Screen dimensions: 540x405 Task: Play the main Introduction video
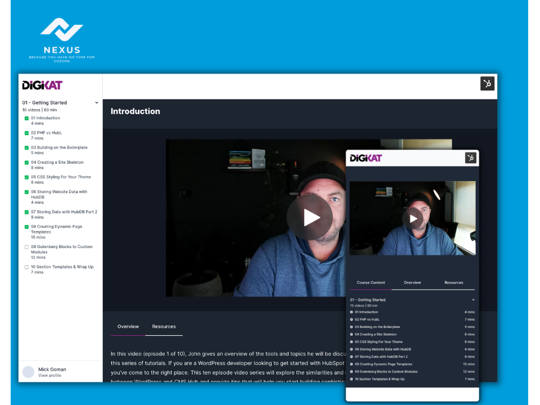pyautogui.click(x=309, y=217)
